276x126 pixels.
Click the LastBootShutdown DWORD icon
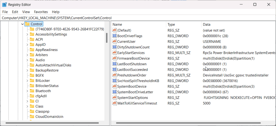[114, 64]
